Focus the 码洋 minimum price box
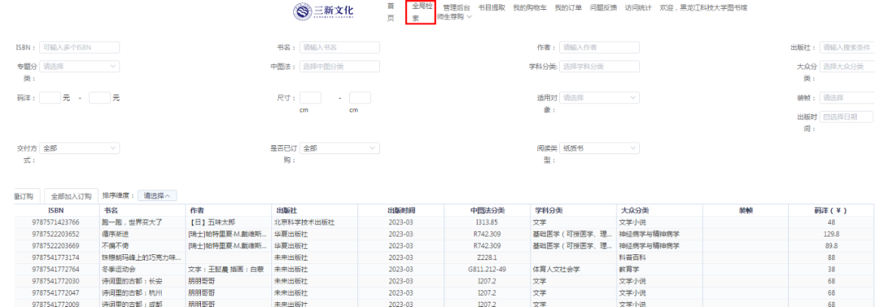Viewport: 875px width, 307px height. 49,98
